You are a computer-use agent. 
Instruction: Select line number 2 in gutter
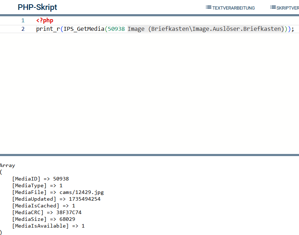click(23, 29)
